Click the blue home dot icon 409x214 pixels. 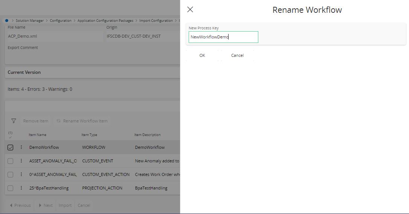[x=7, y=21]
